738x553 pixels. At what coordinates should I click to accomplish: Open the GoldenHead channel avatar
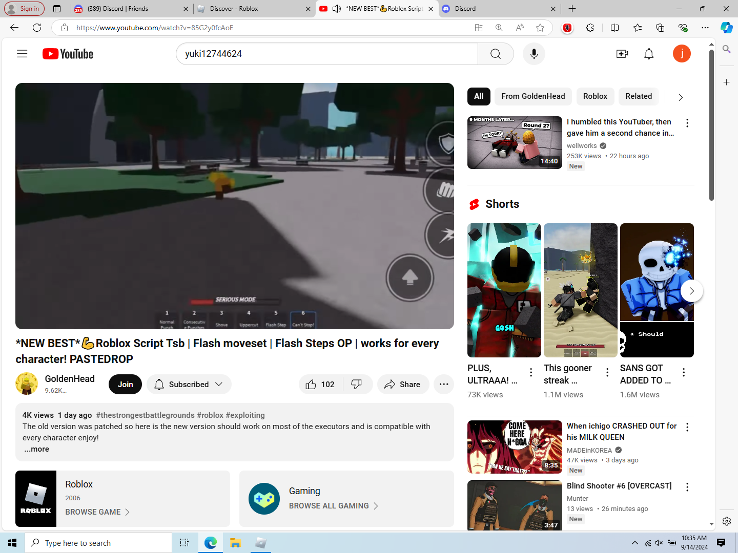[x=27, y=384]
